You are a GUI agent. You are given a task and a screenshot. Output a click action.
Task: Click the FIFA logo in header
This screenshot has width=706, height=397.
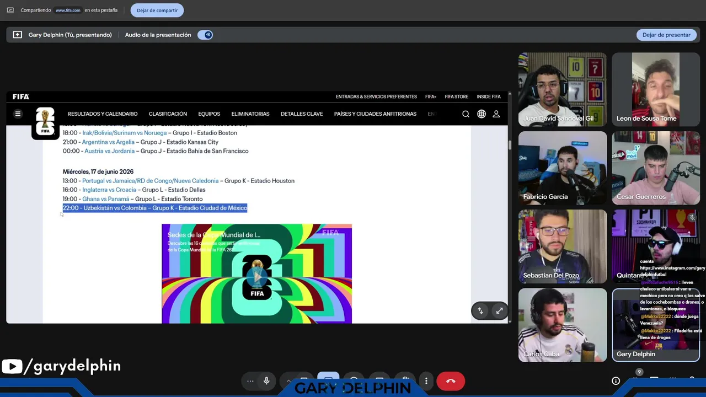pyautogui.click(x=21, y=96)
